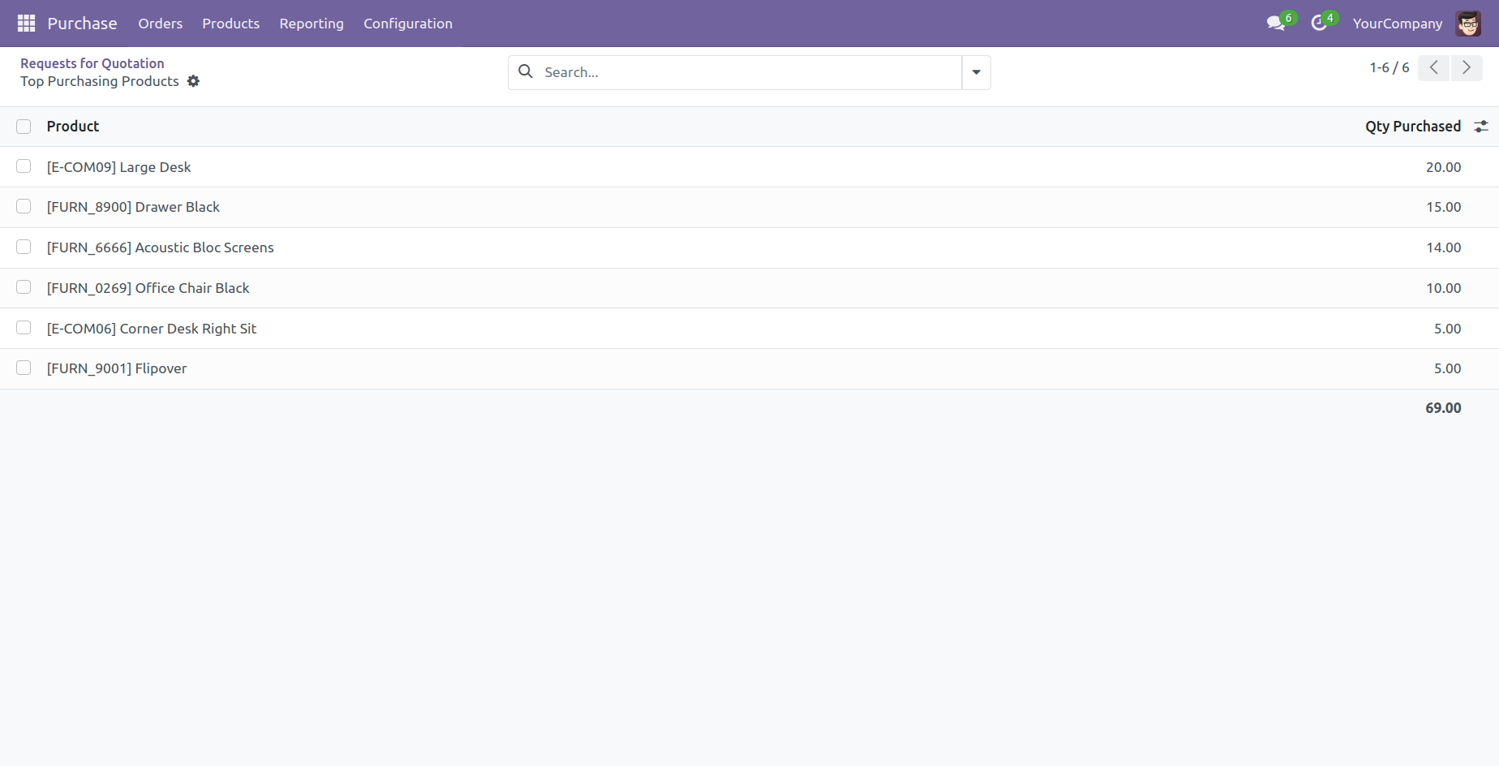Image resolution: width=1499 pixels, height=766 pixels.
Task: Open optional columns adjust icon
Action: tap(1481, 127)
